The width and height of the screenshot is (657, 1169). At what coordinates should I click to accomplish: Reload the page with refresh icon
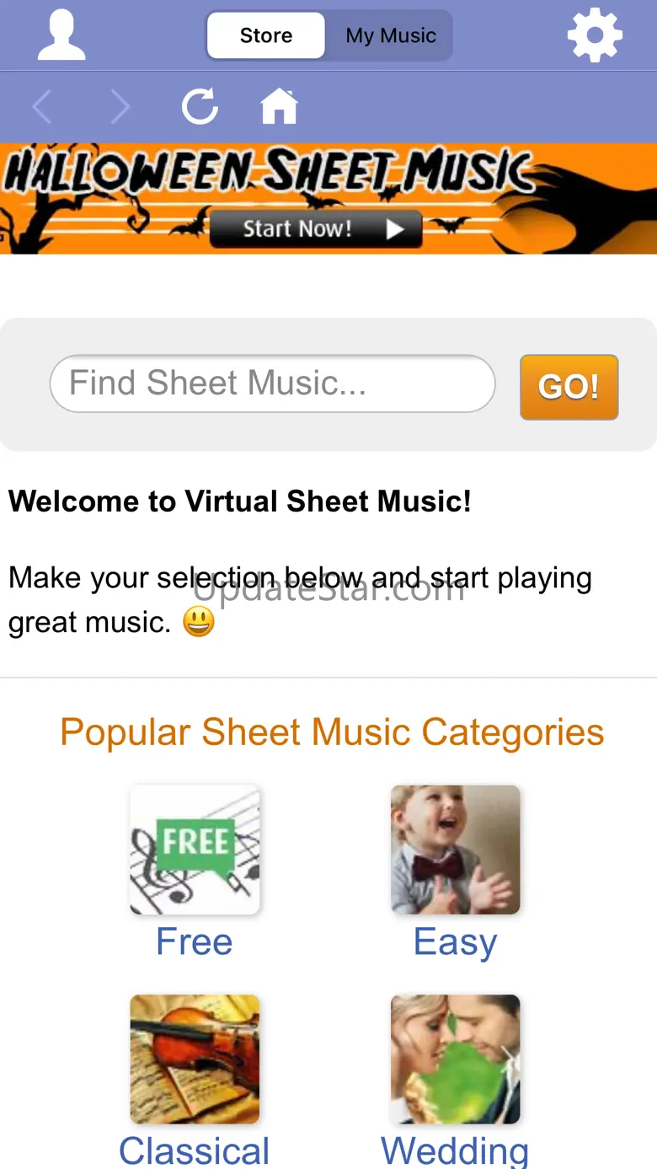click(x=200, y=107)
